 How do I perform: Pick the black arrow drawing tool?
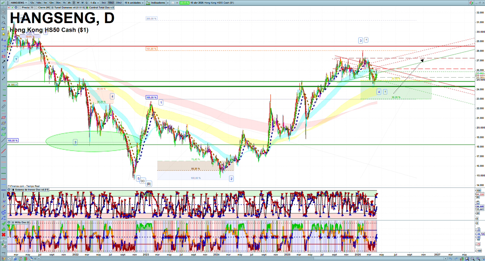coord(3,62)
